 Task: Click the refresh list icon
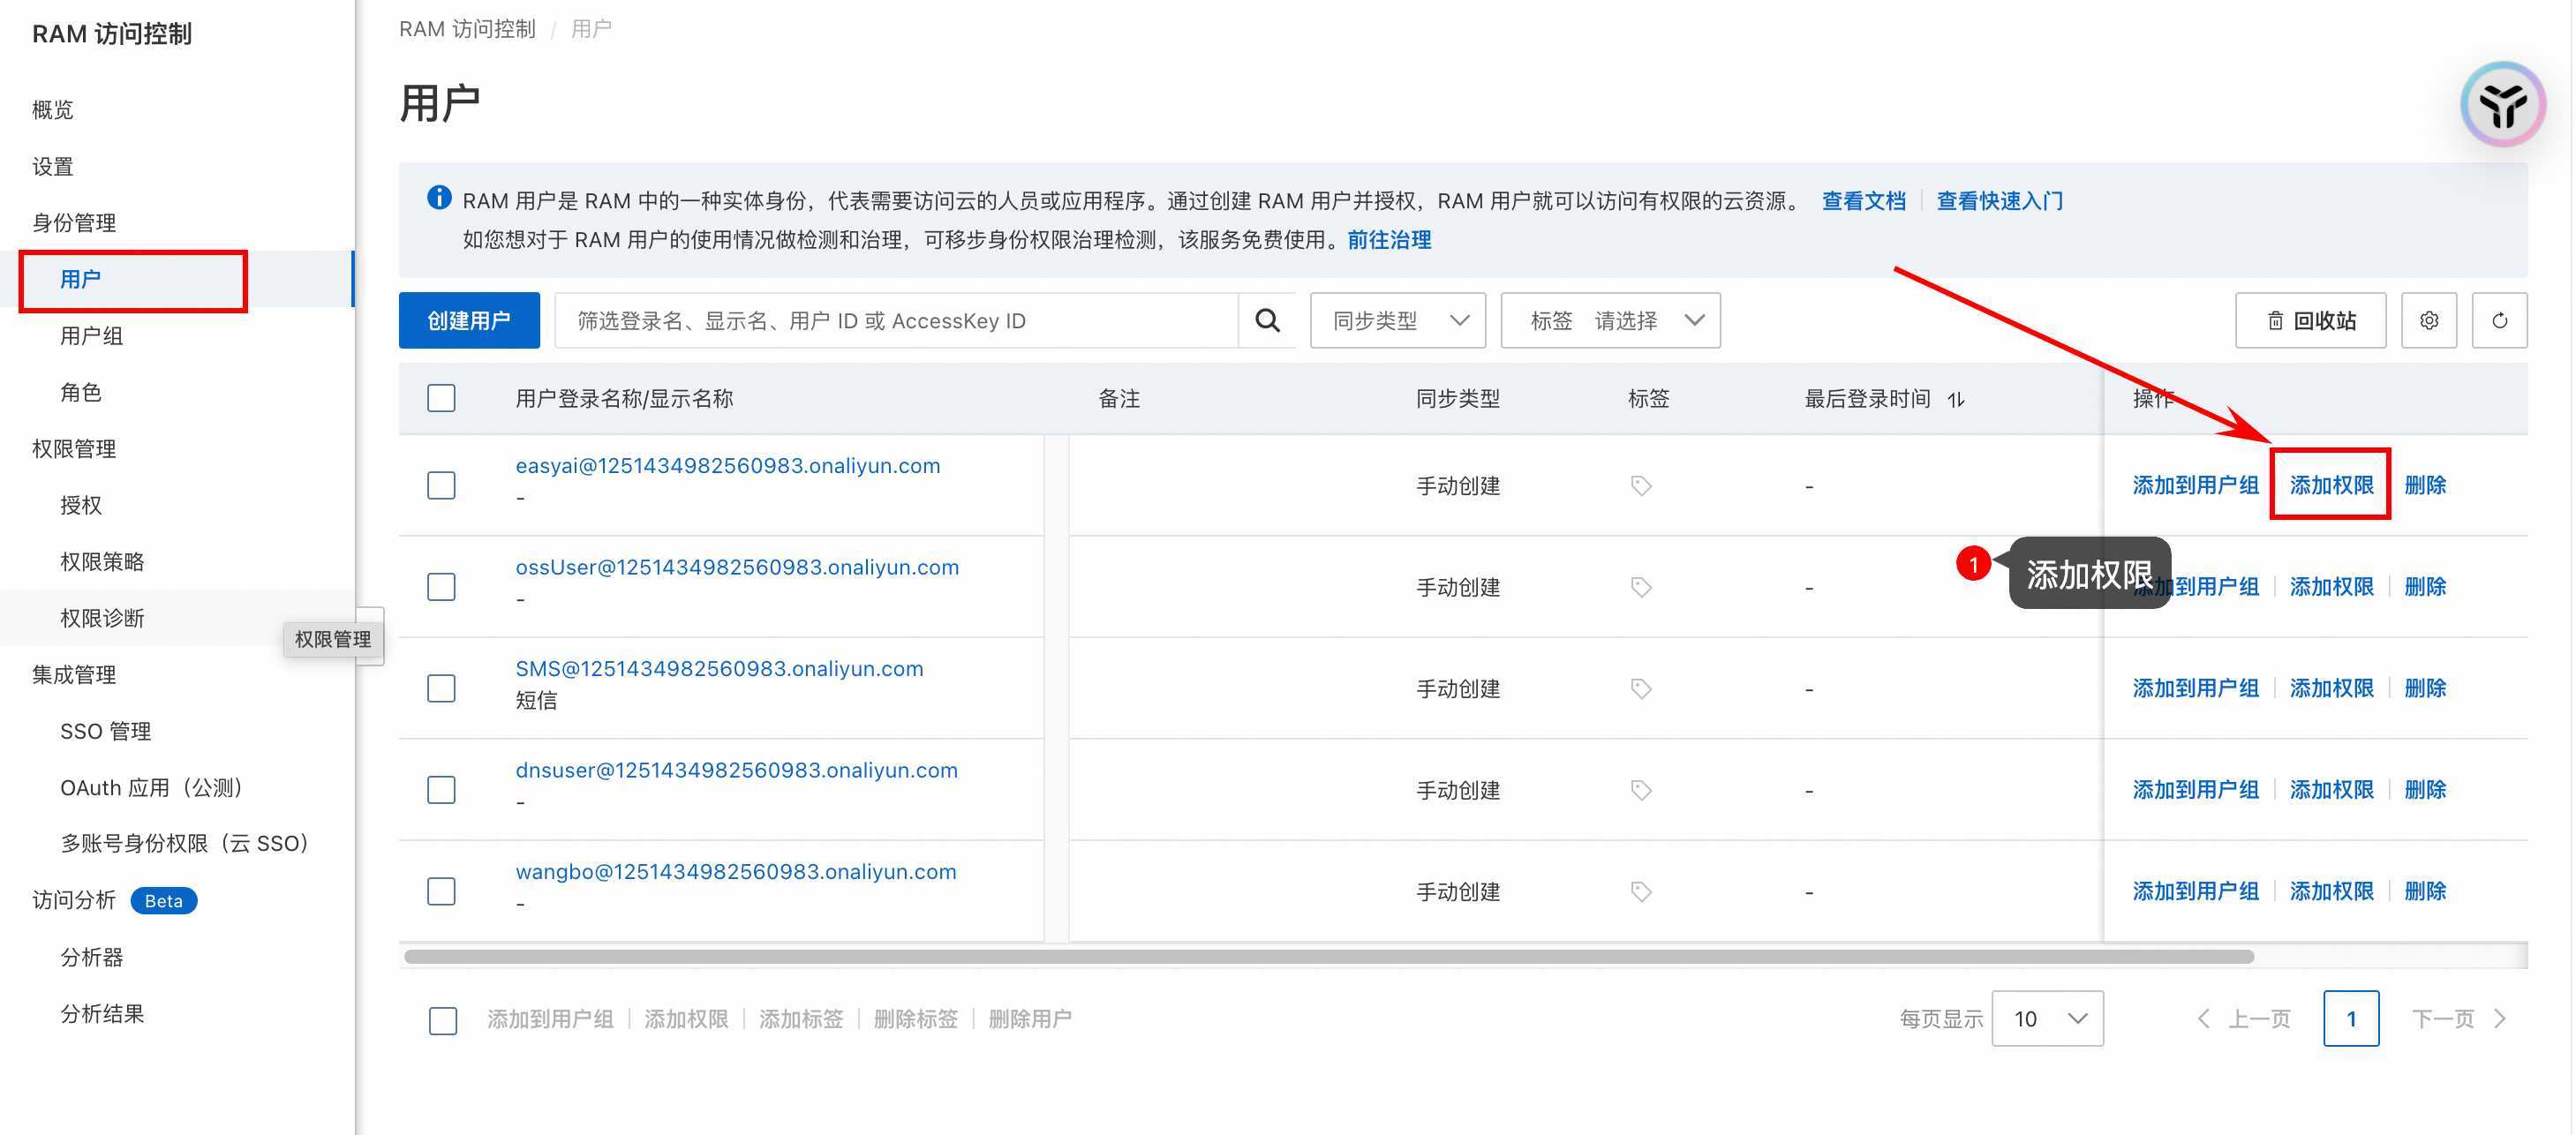[x=2499, y=320]
